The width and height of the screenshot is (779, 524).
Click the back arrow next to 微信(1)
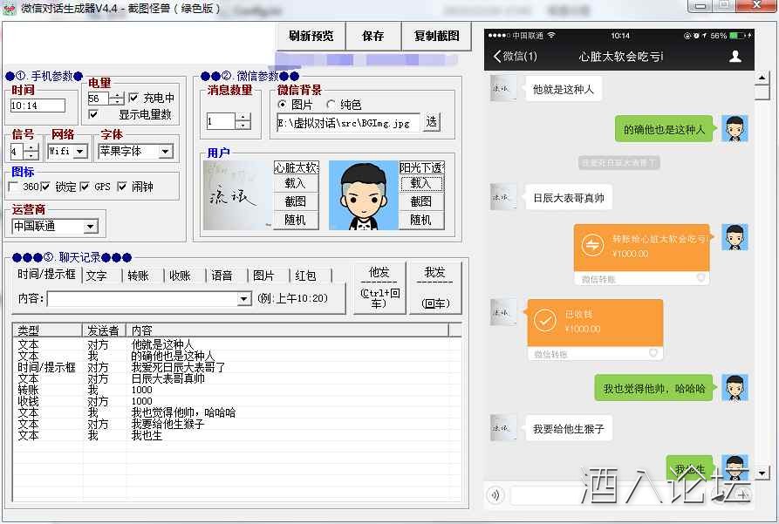tap(497, 57)
